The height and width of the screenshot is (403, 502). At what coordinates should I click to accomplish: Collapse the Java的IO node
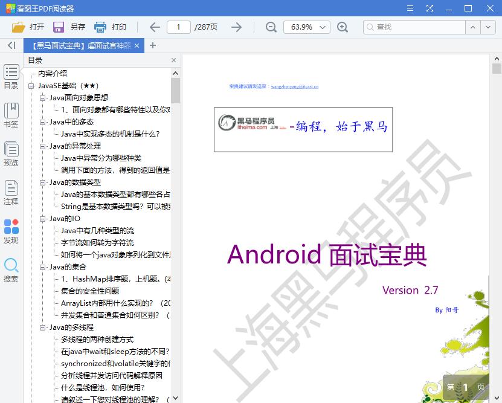point(42,219)
